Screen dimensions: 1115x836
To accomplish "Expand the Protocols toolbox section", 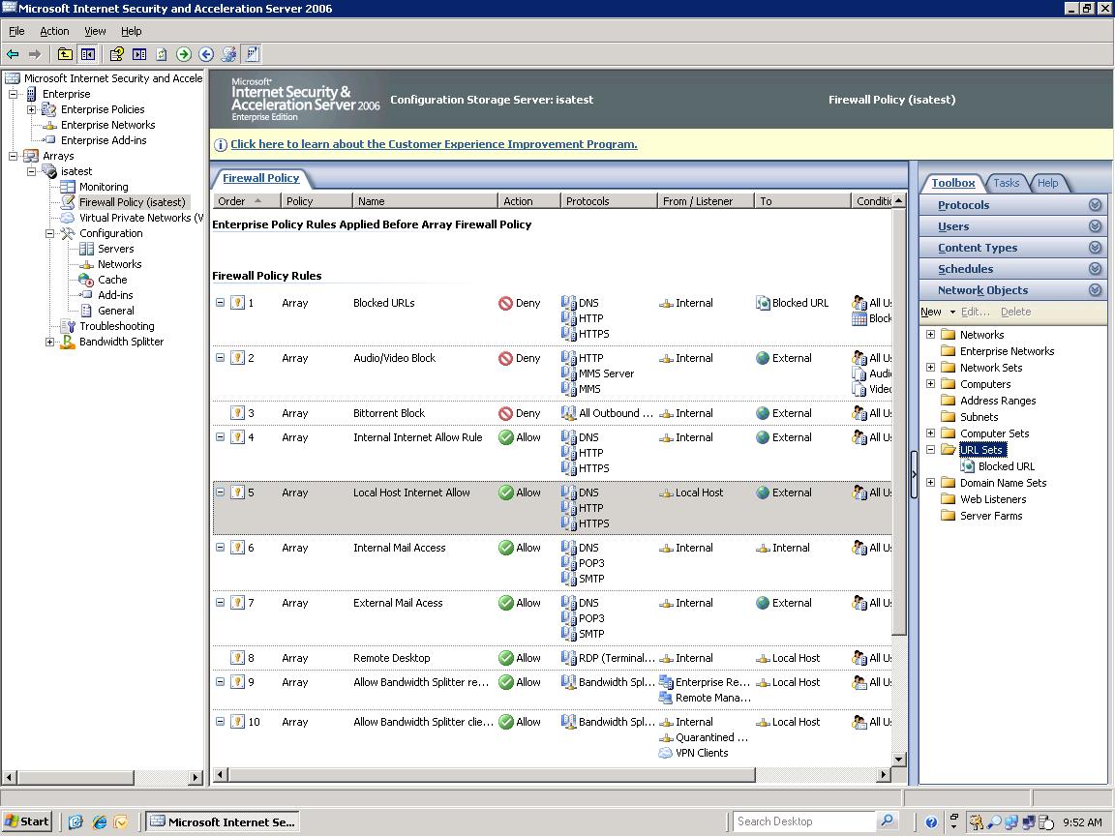I will click(1095, 205).
